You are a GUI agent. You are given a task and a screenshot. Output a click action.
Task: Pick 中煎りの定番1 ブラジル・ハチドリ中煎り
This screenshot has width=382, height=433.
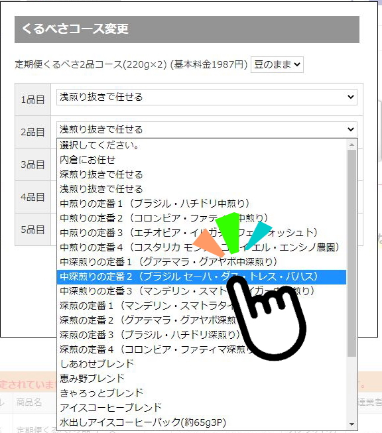(202, 204)
